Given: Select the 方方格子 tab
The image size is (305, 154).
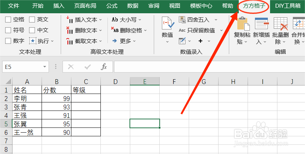Looking at the screenshot, I should [254, 6].
